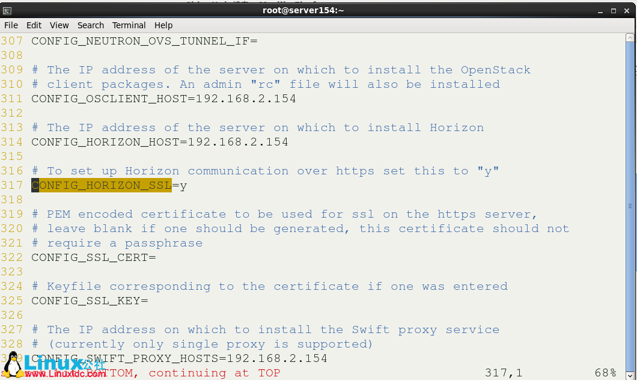
Task: Select the CONFIG_OSCLIENT_HOST=192.168.2.154 line
Action: click(163, 99)
